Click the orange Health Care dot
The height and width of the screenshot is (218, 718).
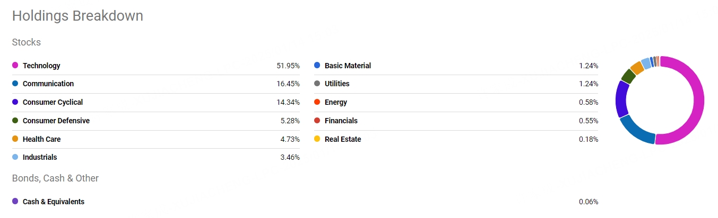(x=15, y=139)
